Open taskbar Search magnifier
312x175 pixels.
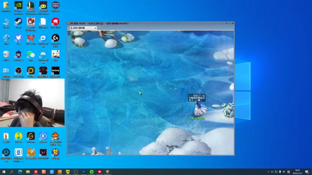12,172
